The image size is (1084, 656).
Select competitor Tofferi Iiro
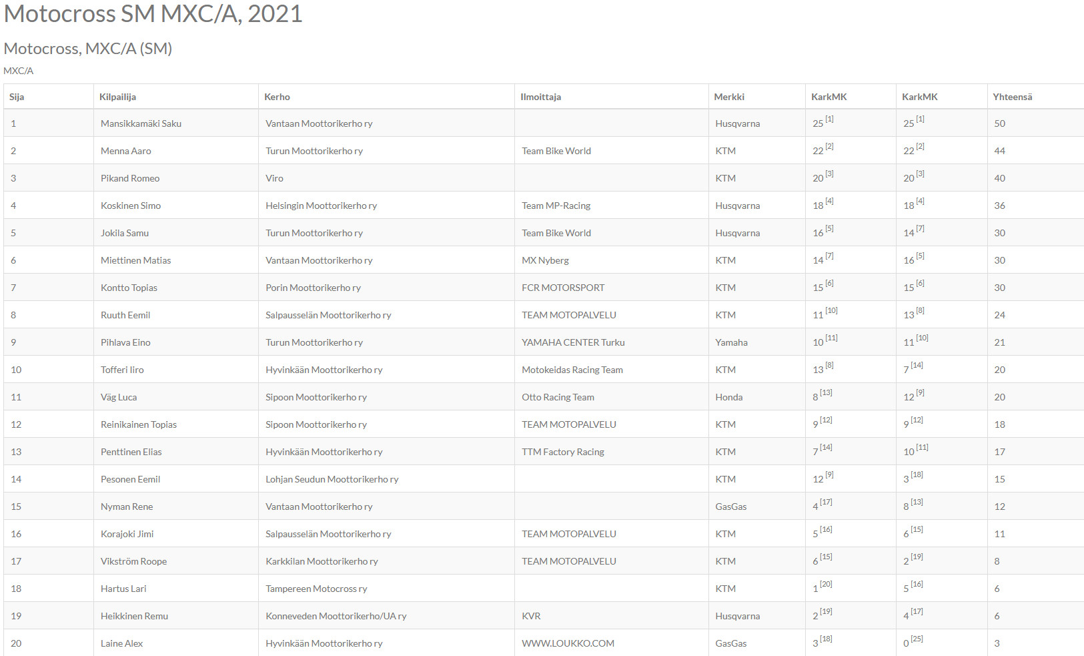point(122,370)
